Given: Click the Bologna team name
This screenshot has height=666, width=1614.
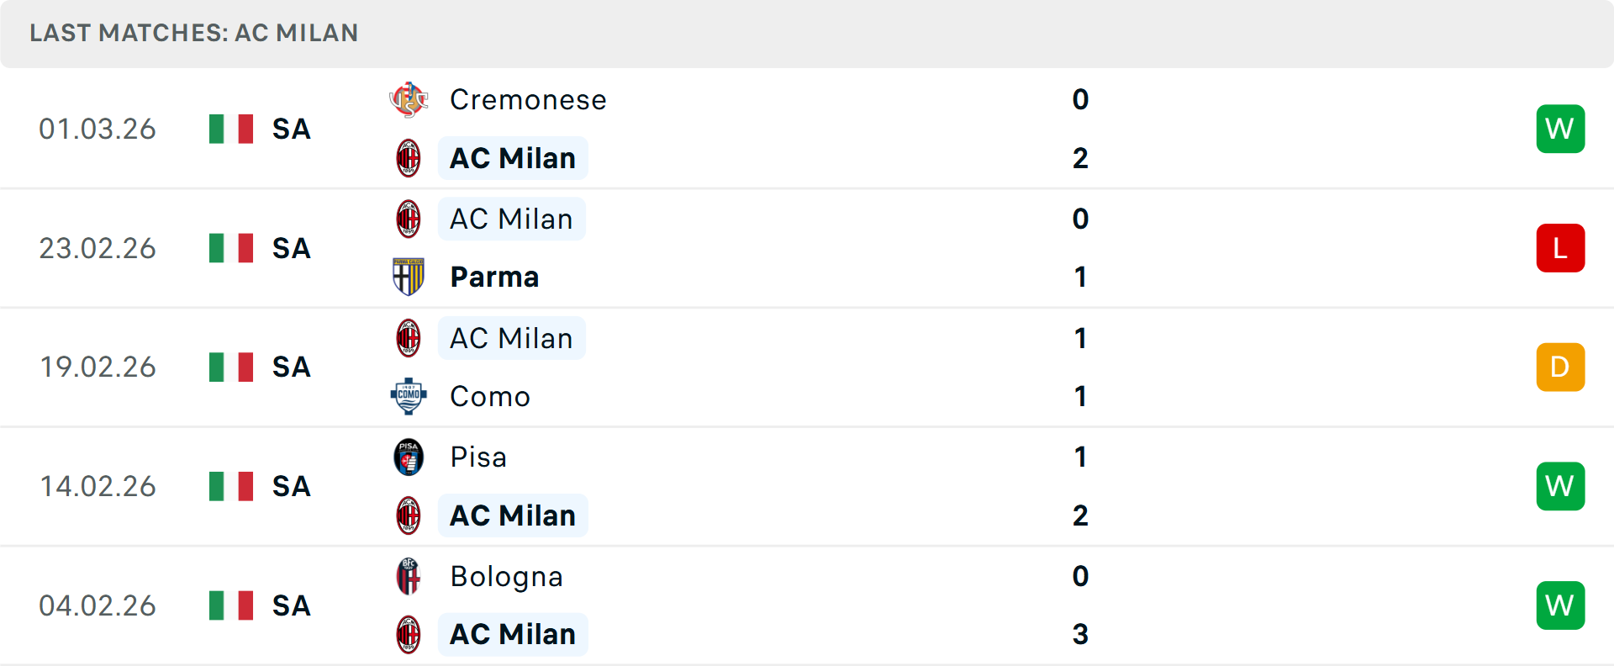Looking at the screenshot, I should [x=506, y=575].
